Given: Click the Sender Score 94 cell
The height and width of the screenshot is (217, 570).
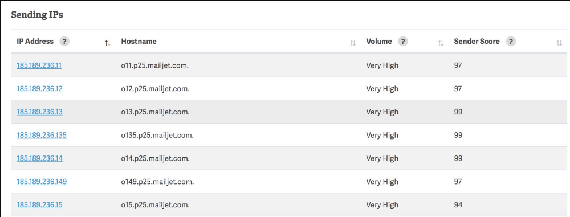Looking at the screenshot, I should coord(458,205).
